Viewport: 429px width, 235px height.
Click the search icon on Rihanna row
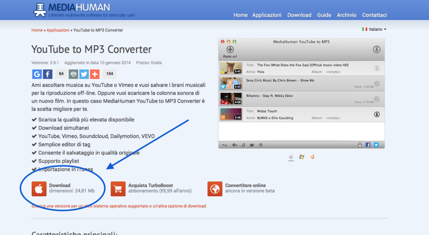click(x=377, y=99)
